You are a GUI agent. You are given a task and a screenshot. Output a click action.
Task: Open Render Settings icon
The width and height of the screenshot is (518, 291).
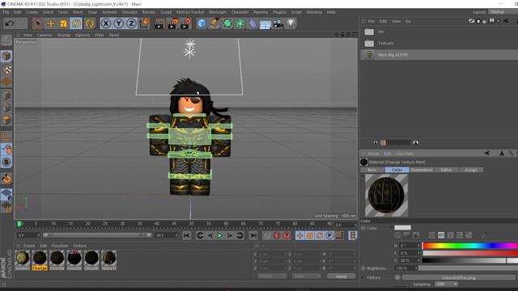tap(185, 23)
